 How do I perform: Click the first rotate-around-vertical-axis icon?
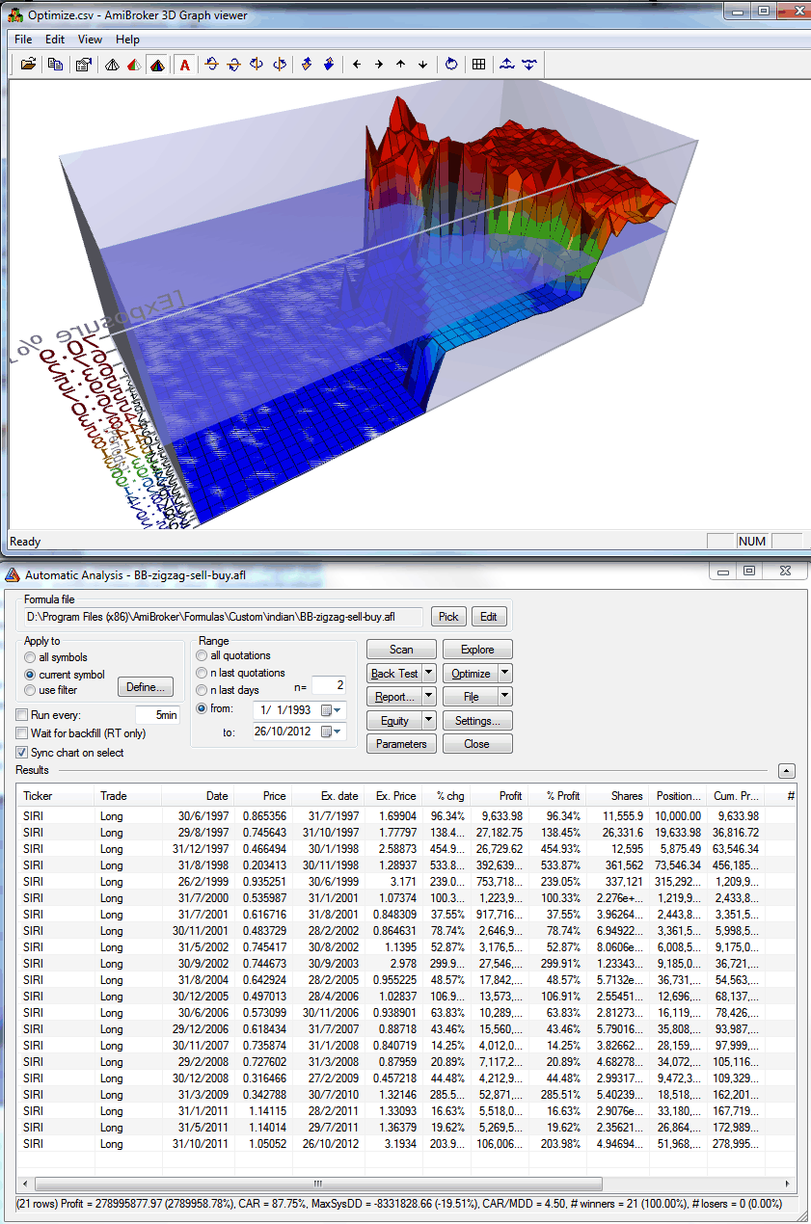pyautogui.click(x=257, y=65)
